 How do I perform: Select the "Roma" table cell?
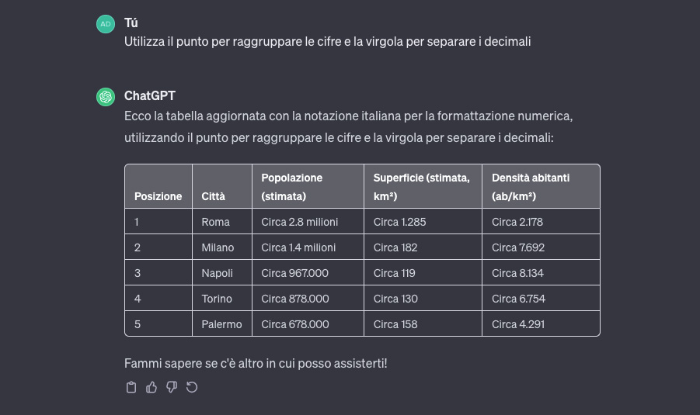[216, 222]
